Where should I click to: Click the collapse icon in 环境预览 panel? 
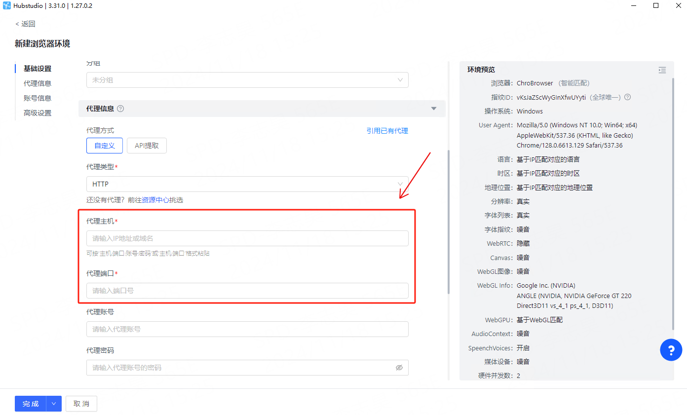pos(662,70)
